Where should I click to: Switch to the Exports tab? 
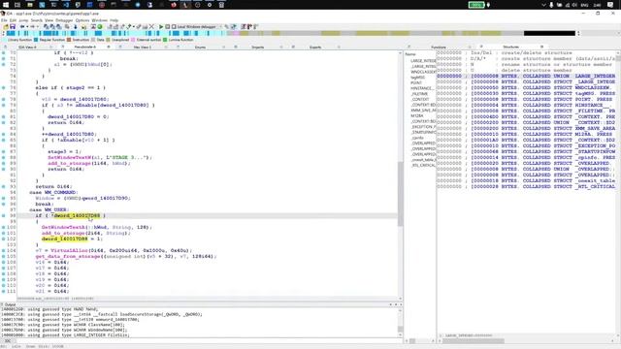315,48
